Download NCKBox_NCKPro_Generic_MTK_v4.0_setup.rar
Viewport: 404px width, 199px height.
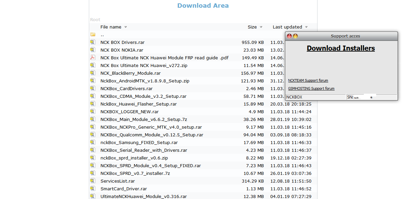pyautogui.click(x=151, y=127)
